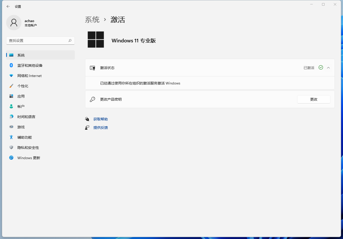The image size is (343, 239).
Task: Click the green activated checkmark icon
Action: pos(321,68)
